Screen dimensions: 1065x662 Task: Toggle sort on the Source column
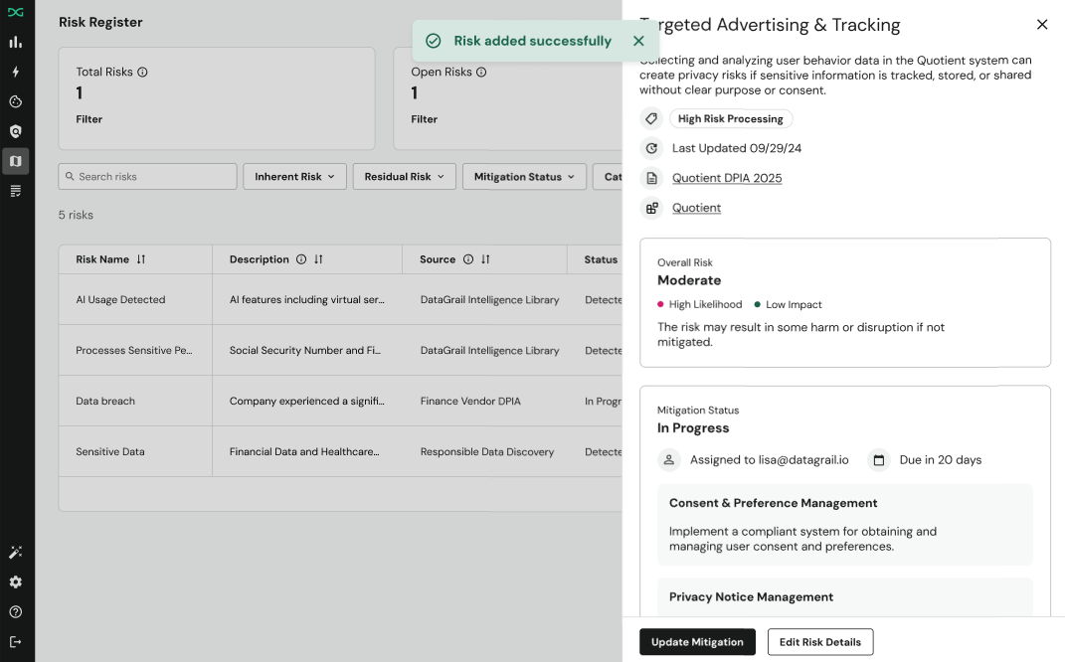[485, 259]
